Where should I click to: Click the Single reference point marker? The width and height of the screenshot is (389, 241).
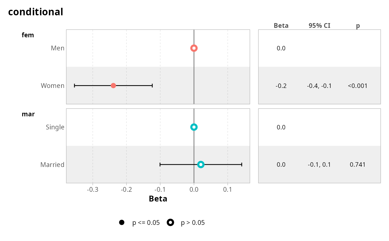coord(194,127)
